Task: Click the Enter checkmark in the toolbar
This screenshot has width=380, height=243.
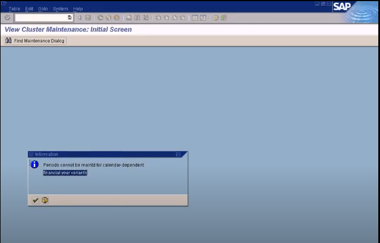Action: click(7, 18)
